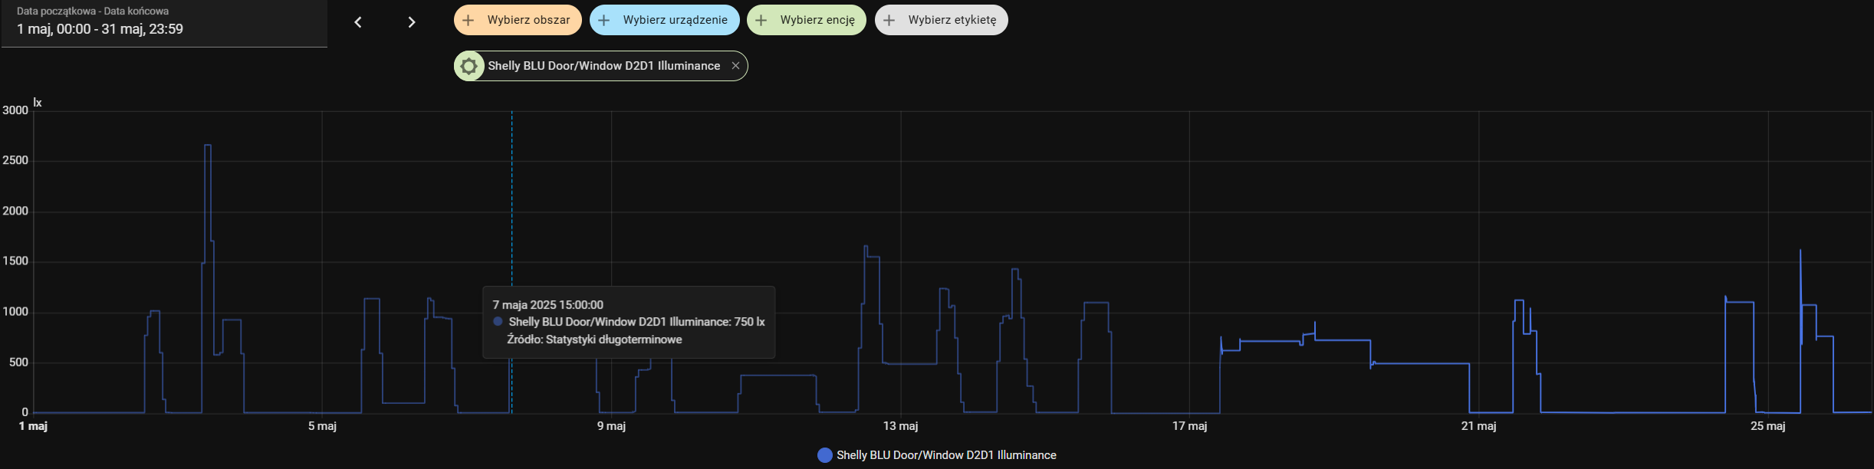Click the blue legend color dot

pos(825,455)
